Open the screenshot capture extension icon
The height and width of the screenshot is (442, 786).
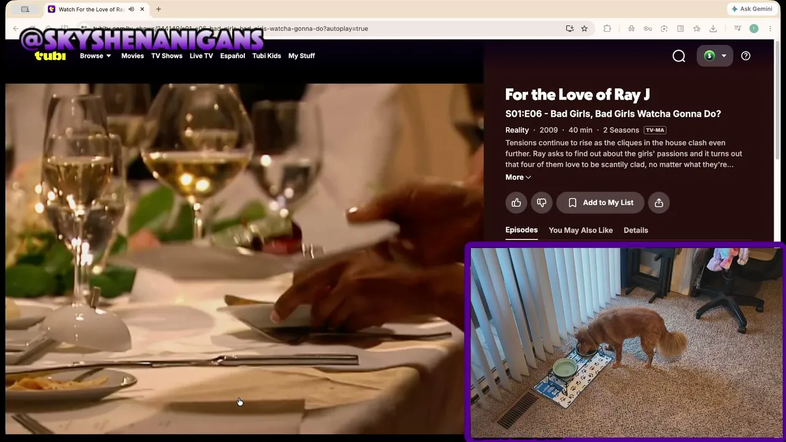pos(664,28)
